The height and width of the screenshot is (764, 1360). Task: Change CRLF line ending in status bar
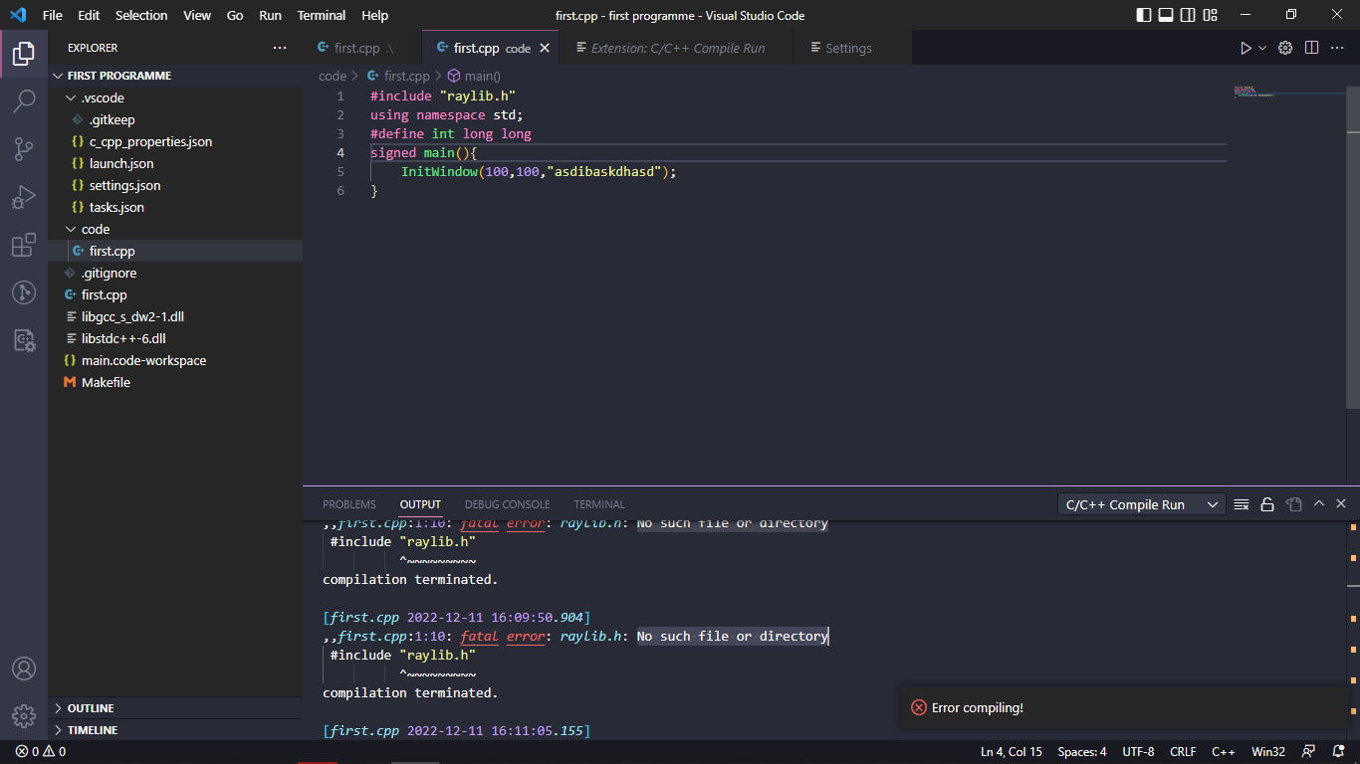(x=1183, y=751)
